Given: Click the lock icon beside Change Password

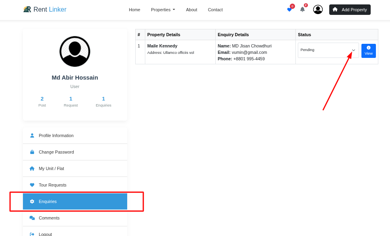Looking at the screenshot, I should click(32, 152).
